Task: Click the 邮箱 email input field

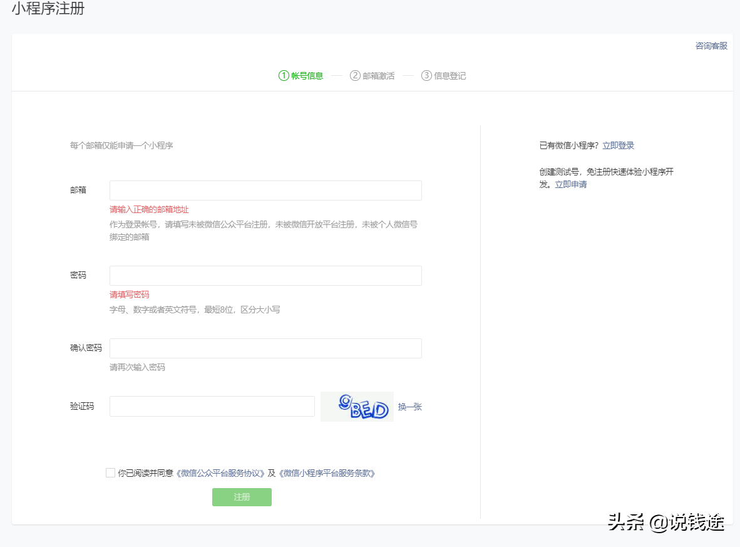Action: click(265, 190)
